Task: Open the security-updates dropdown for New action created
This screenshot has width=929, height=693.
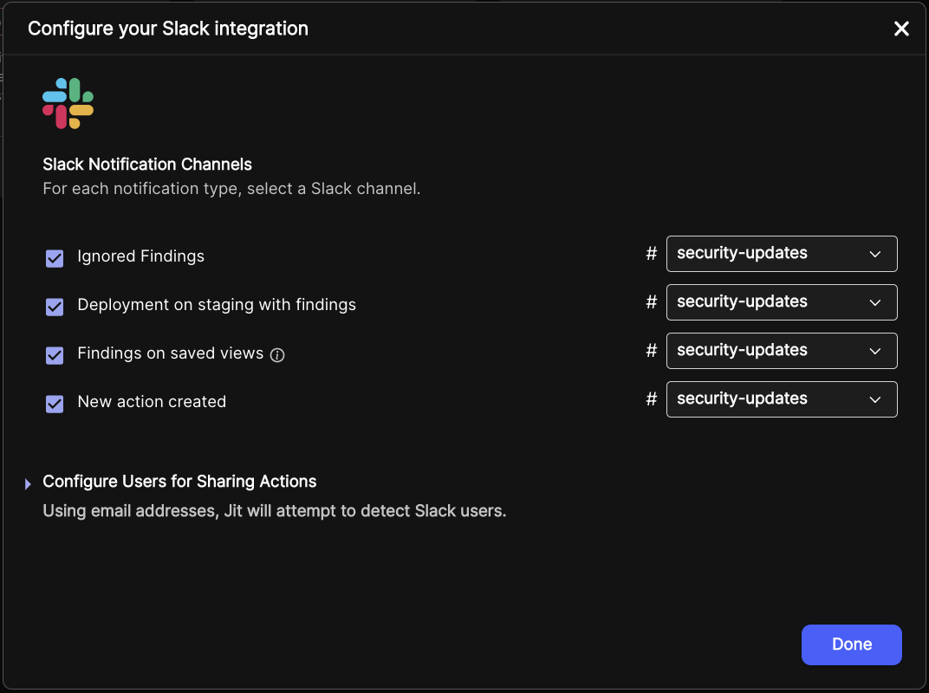Action: click(x=781, y=398)
